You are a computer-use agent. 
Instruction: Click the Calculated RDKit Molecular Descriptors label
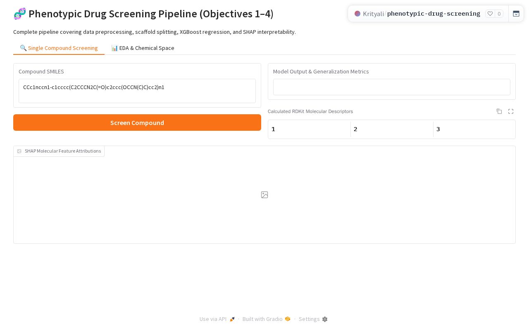(310, 111)
